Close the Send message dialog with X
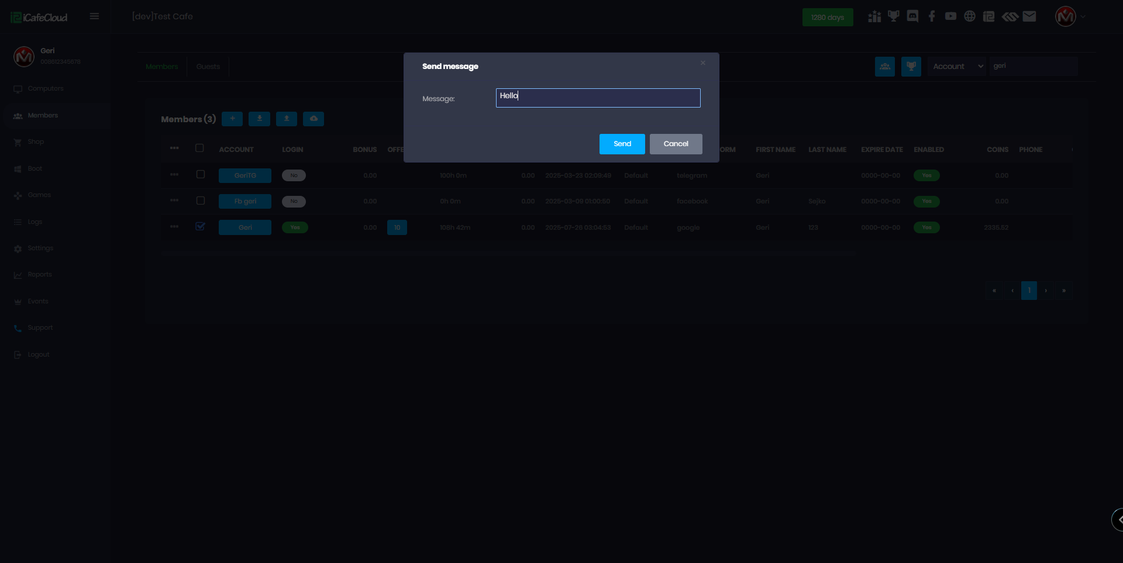This screenshot has width=1123, height=563. (x=703, y=63)
